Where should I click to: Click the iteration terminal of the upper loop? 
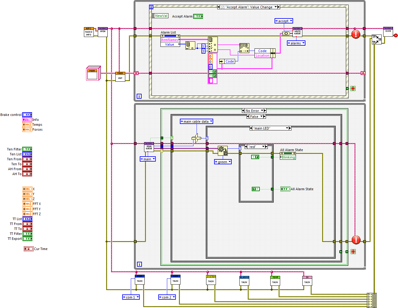tap(139, 96)
